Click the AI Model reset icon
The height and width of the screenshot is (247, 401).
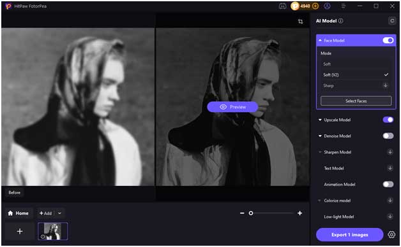point(392,21)
